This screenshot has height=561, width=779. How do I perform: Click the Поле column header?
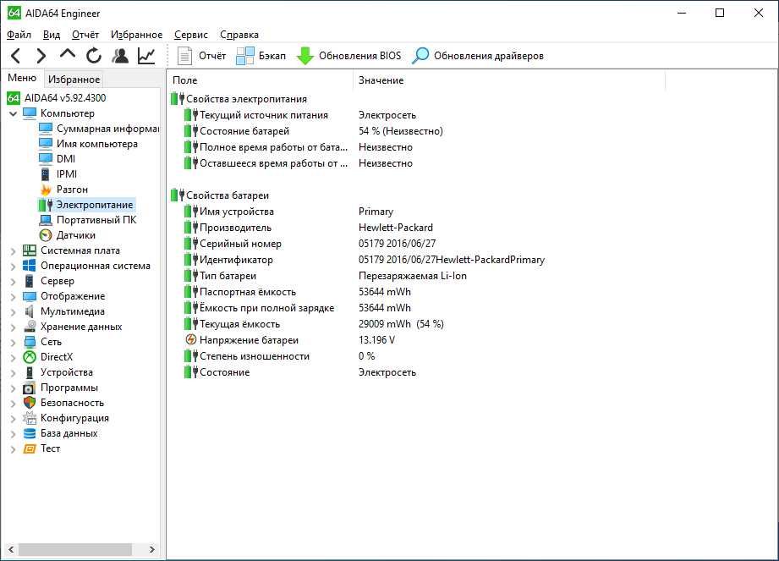tap(261, 80)
